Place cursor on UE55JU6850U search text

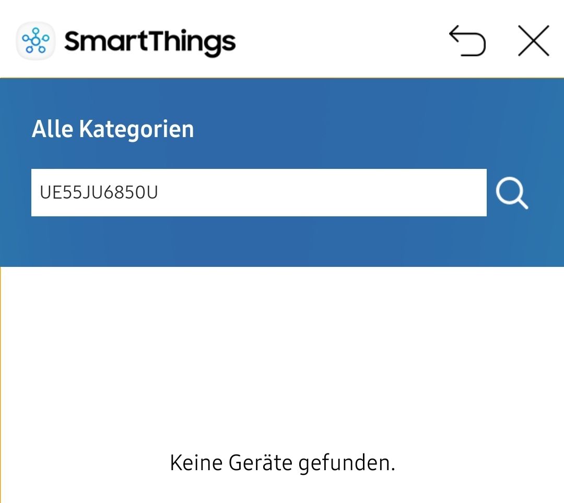point(99,193)
